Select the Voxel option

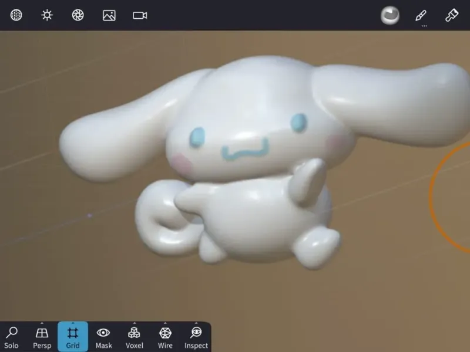click(x=135, y=337)
